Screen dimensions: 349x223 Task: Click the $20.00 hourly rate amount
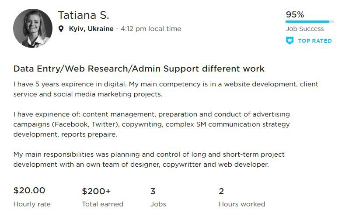click(29, 190)
